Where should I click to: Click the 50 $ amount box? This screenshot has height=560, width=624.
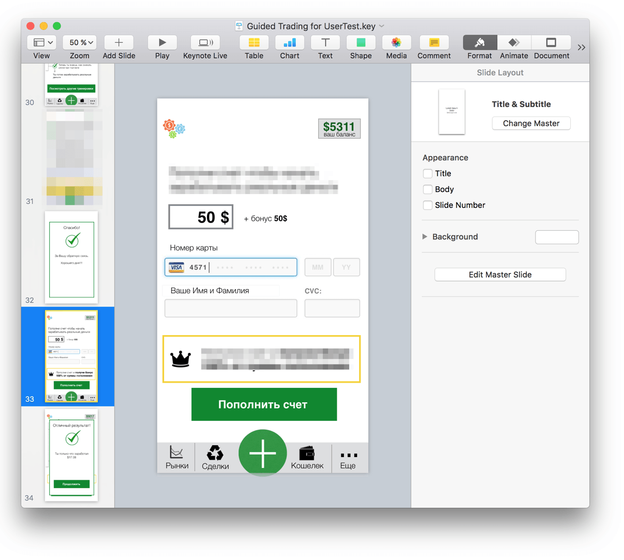click(x=201, y=217)
